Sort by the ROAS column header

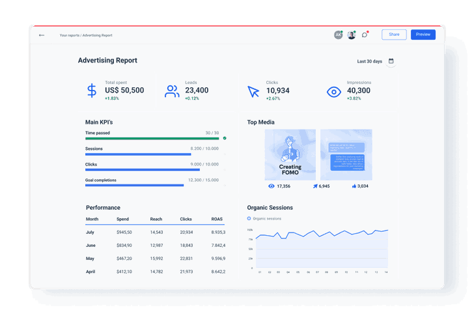[x=217, y=219]
